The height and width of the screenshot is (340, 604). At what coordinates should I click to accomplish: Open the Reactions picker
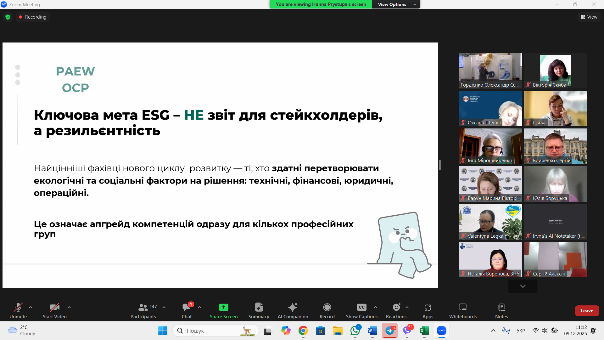pyautogui.click(x=396, y=310)
